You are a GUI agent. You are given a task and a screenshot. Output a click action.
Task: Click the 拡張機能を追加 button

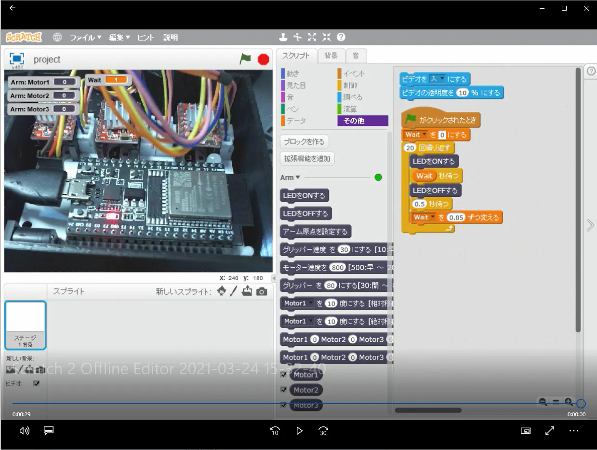307,158
